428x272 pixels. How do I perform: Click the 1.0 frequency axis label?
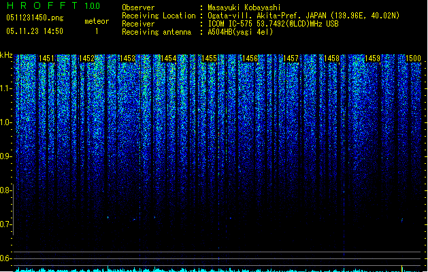tap(5, 122)
